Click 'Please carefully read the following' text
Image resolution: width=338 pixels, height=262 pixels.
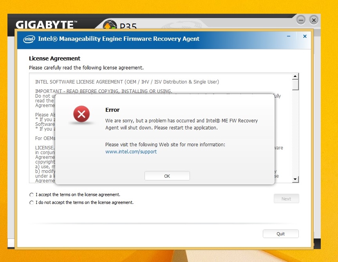click(86, 68)
